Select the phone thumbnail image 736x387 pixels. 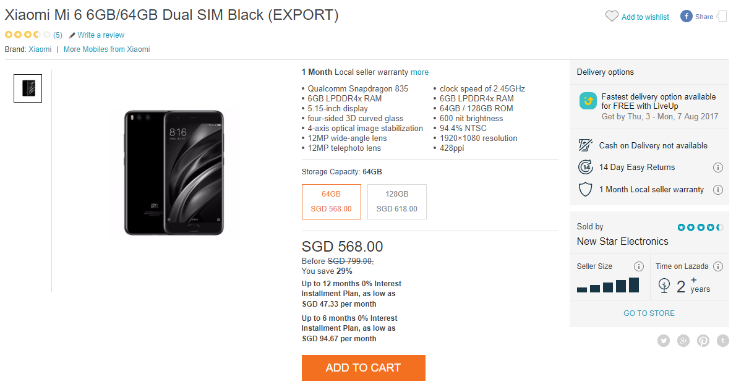(27, 88)
